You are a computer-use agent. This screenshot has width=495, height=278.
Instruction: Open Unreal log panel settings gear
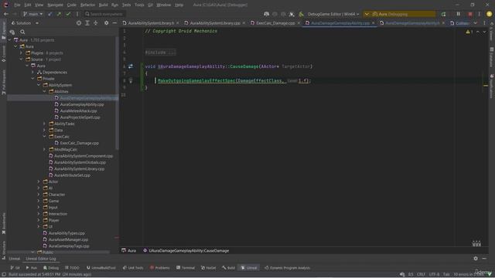pyautogui.click(x=476, y=259)
